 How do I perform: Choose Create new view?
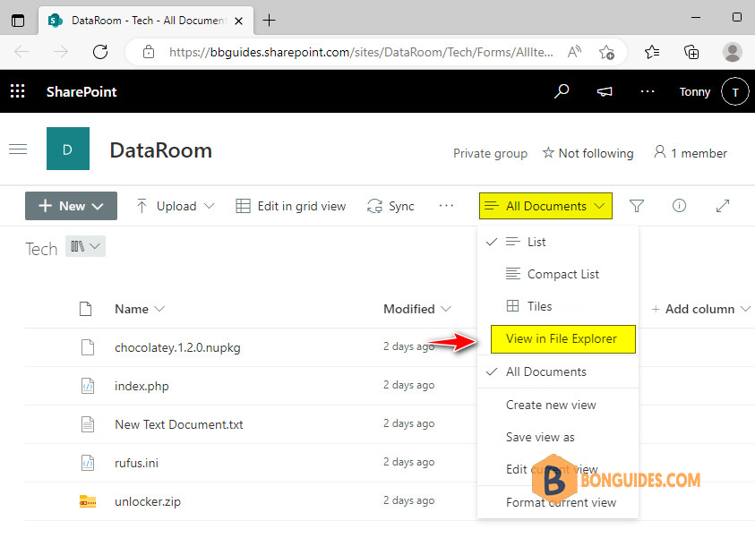click(x=559, y=405)
